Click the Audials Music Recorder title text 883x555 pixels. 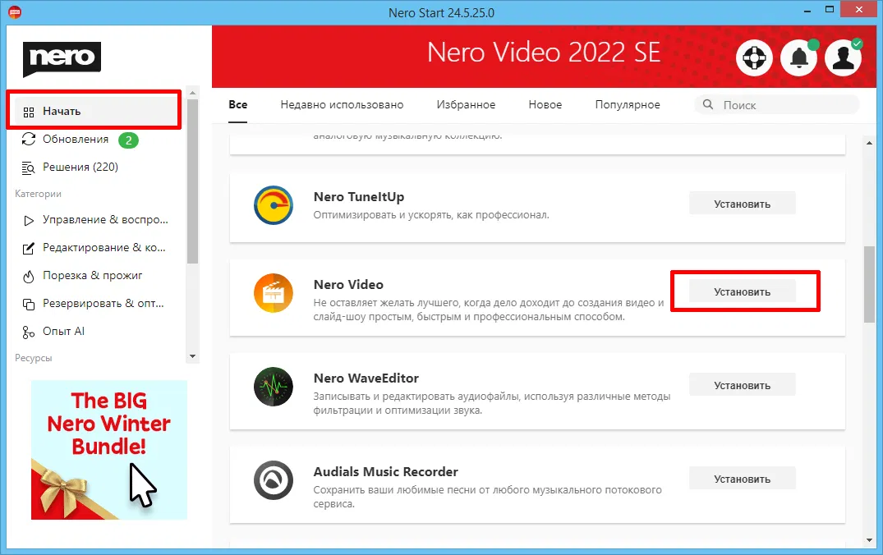[x=386, y=472]
